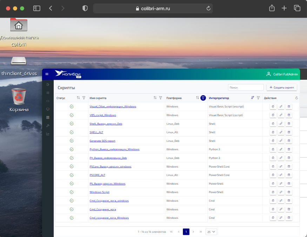Go to the previous page arrow

coord(179,232)
